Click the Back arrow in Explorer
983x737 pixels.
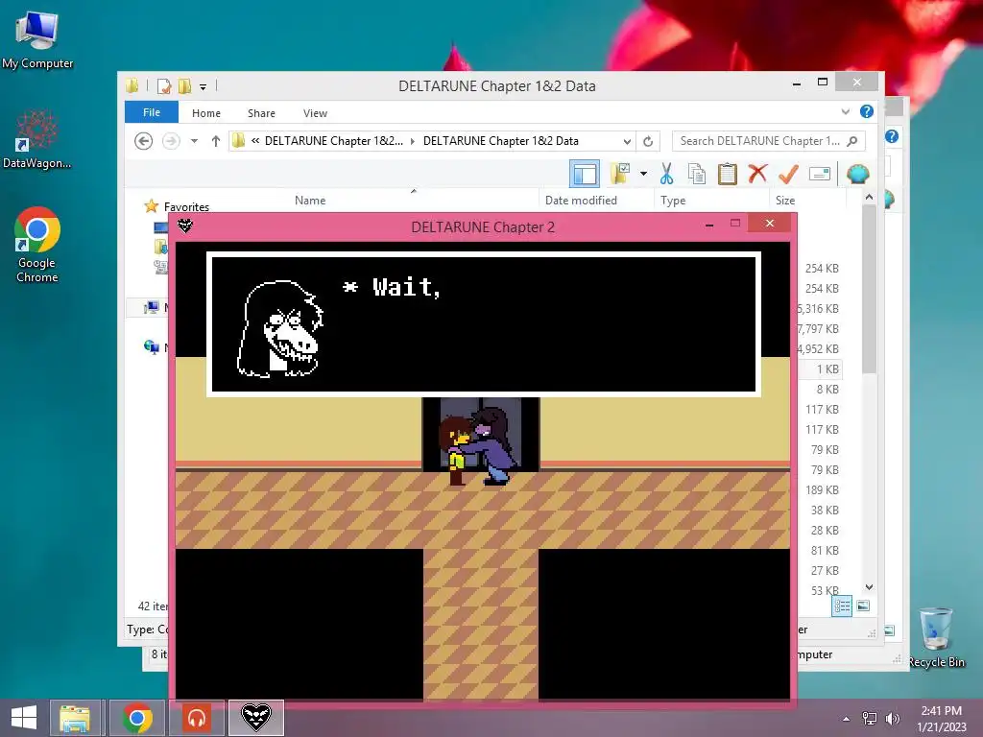tap(144, 141)
